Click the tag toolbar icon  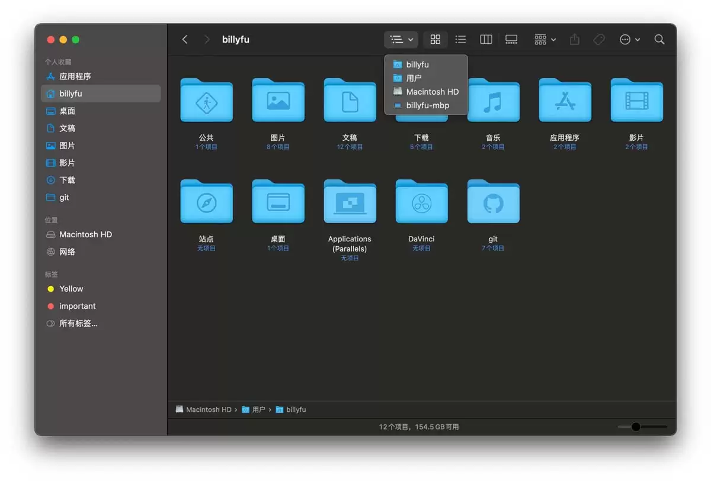click(599, 40)
